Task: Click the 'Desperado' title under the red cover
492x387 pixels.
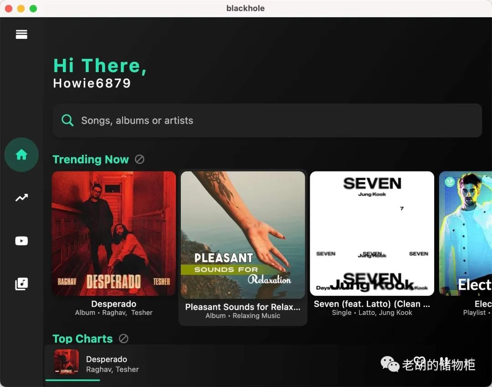Action: pos(113,304)
